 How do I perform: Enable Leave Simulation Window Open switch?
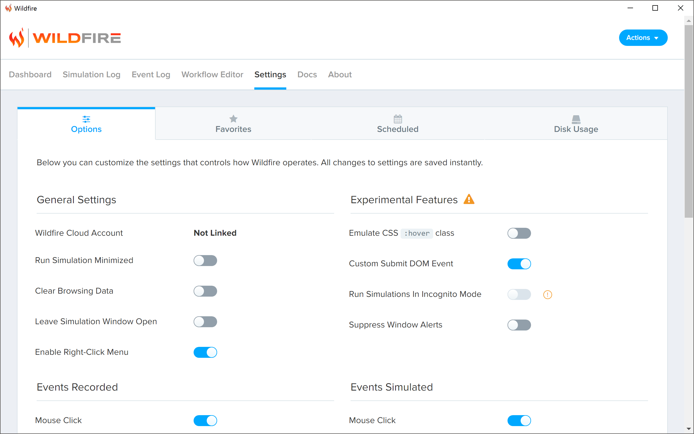point(205,322)
